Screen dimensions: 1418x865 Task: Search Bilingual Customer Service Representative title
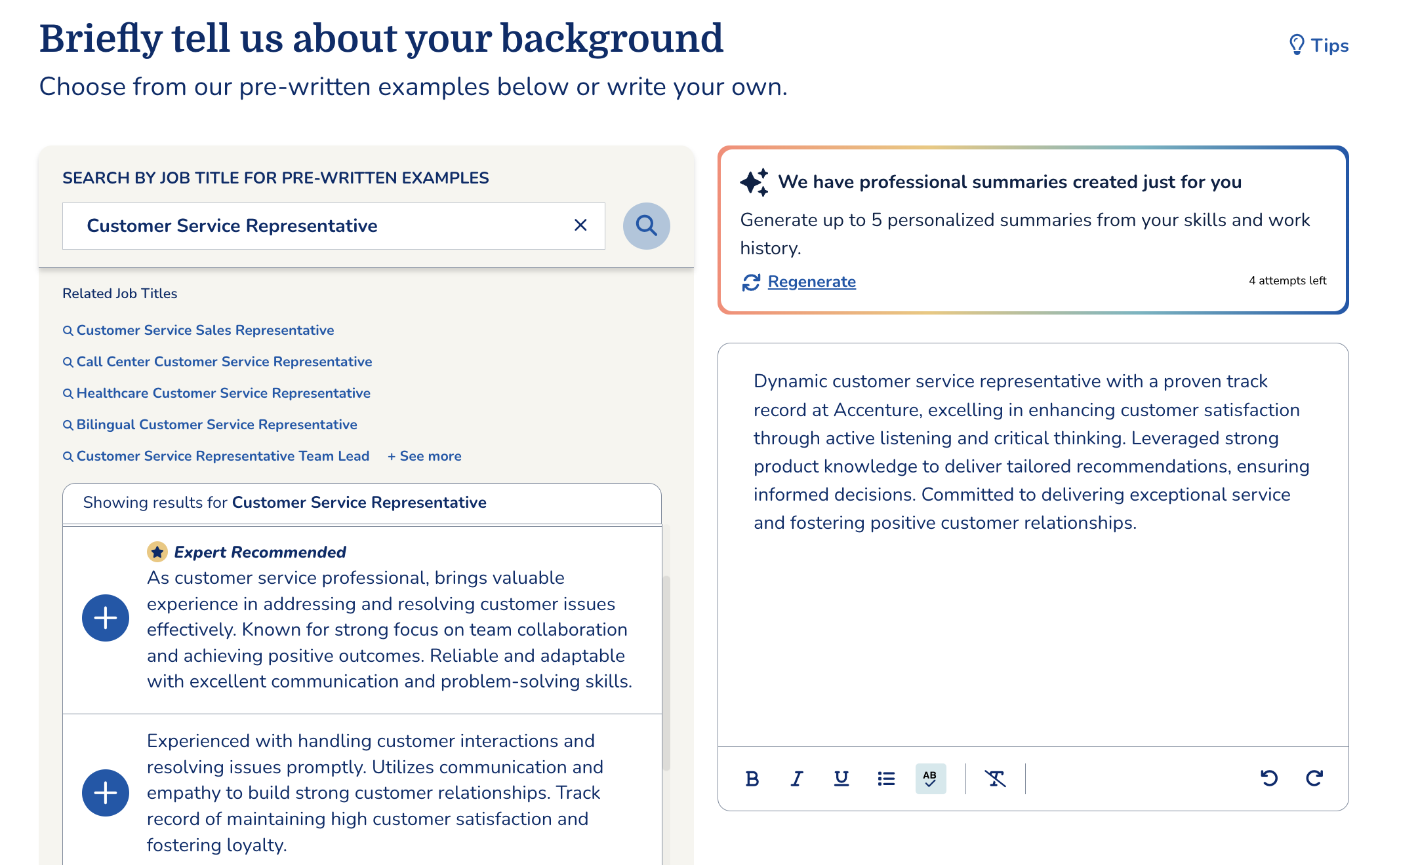pyautogui.click(x=210, y=425)
